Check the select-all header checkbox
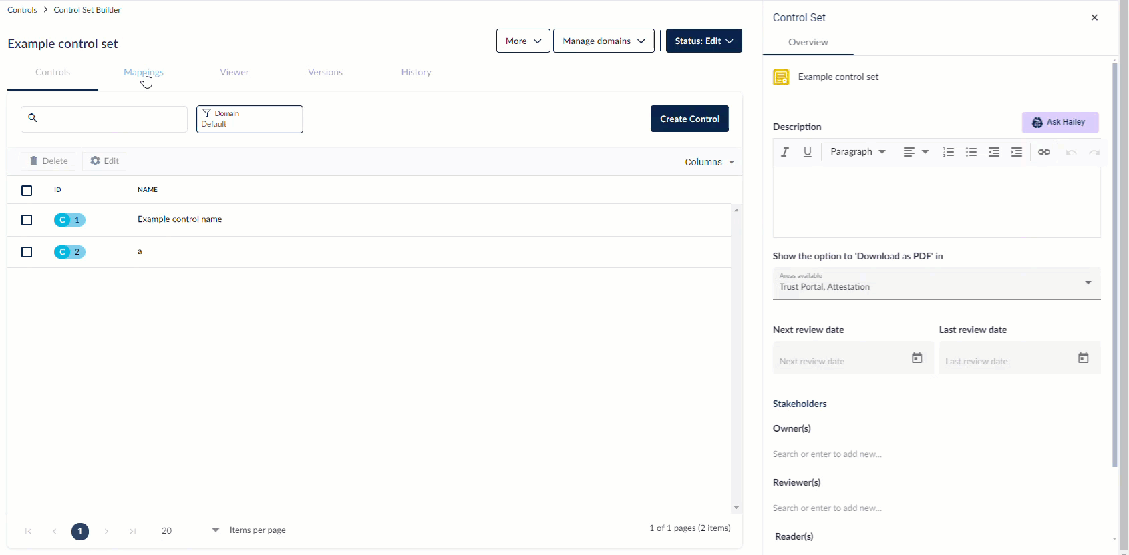Viewport: 1129px width, 555px height. pyautogui.click(x=27, y=191)
